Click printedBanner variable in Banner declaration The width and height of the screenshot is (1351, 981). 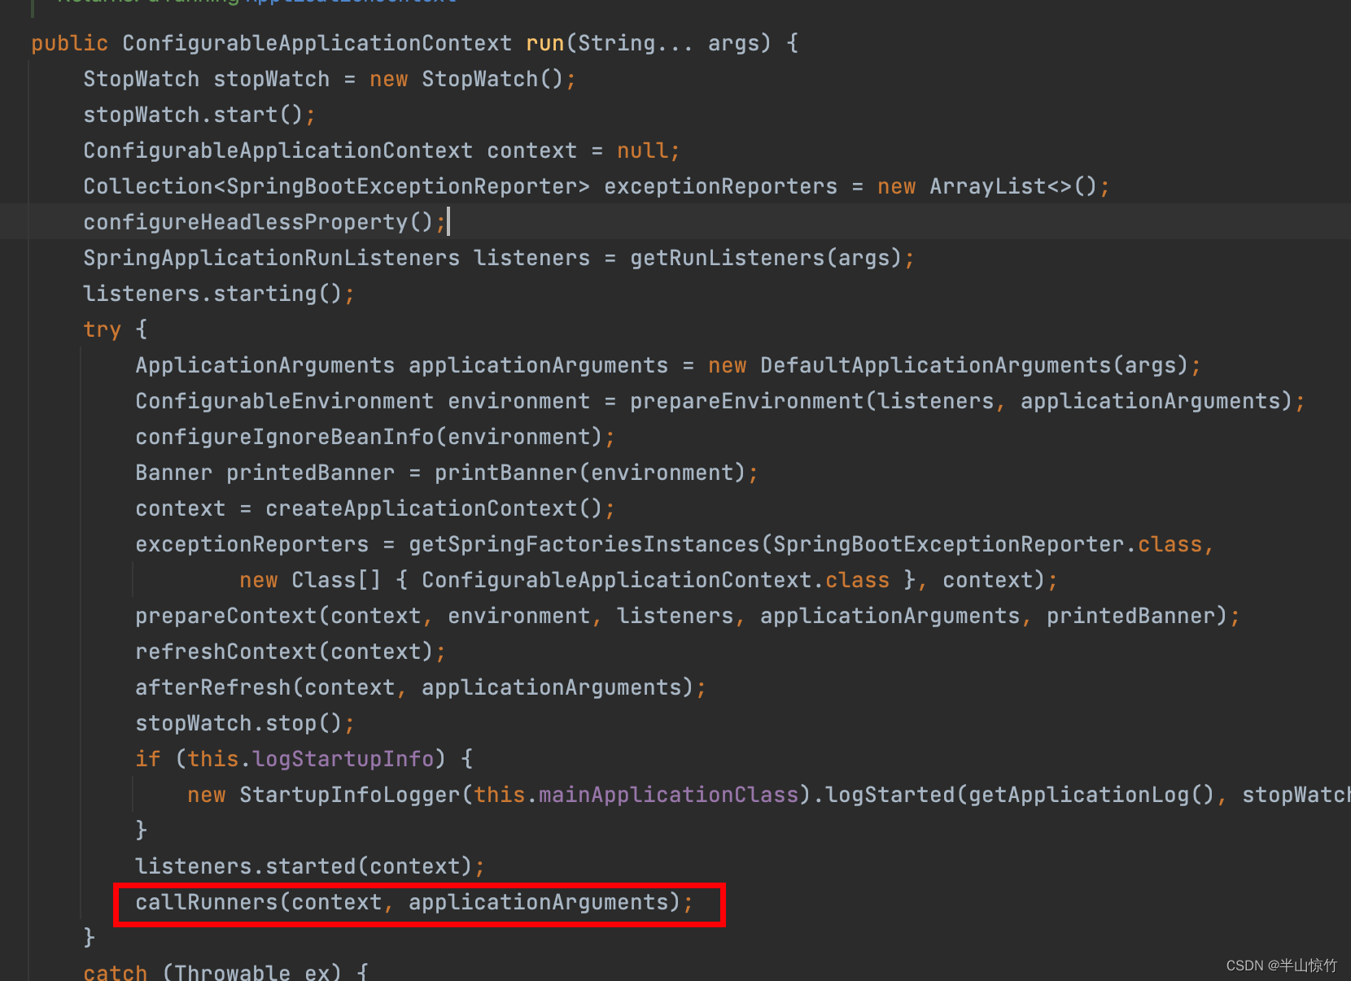click(311, 473)
